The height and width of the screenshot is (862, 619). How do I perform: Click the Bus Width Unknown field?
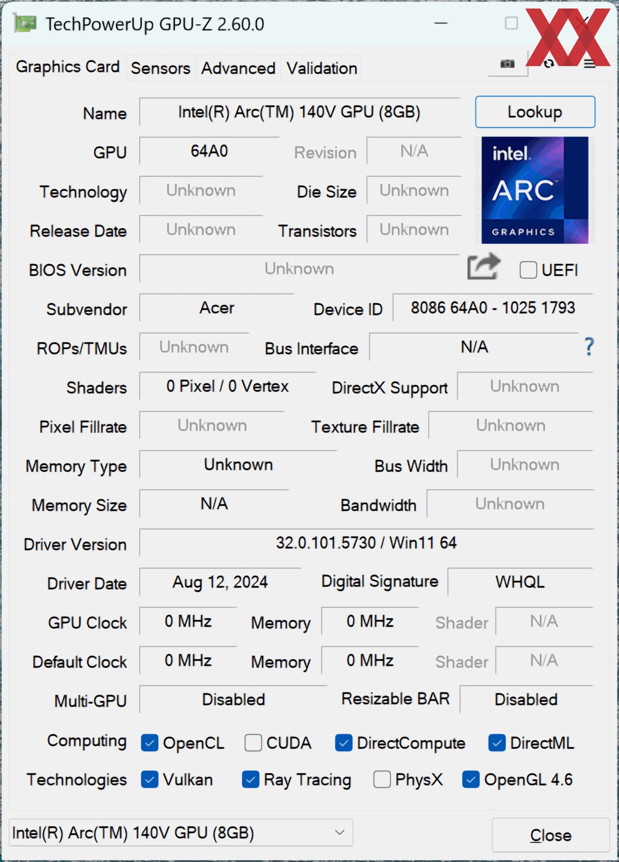pyautogui.click(x=525, y=464)
